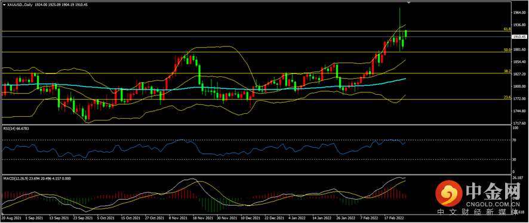This screenshot has height=223, width=529.
Task: Click the OHLC values 1924.00 1925.09 1904.19 1910.45
Action: coord(60,5)
